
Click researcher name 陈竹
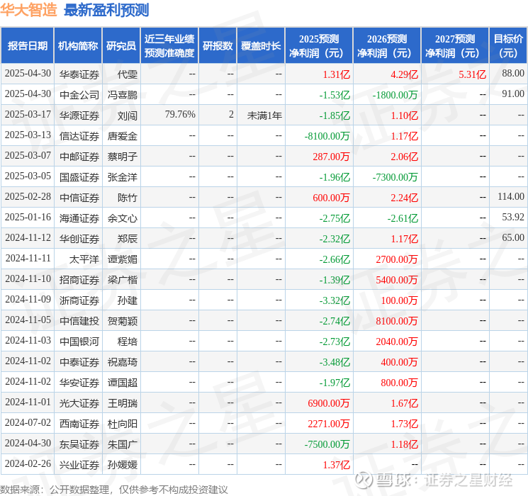tap(128, 198)
